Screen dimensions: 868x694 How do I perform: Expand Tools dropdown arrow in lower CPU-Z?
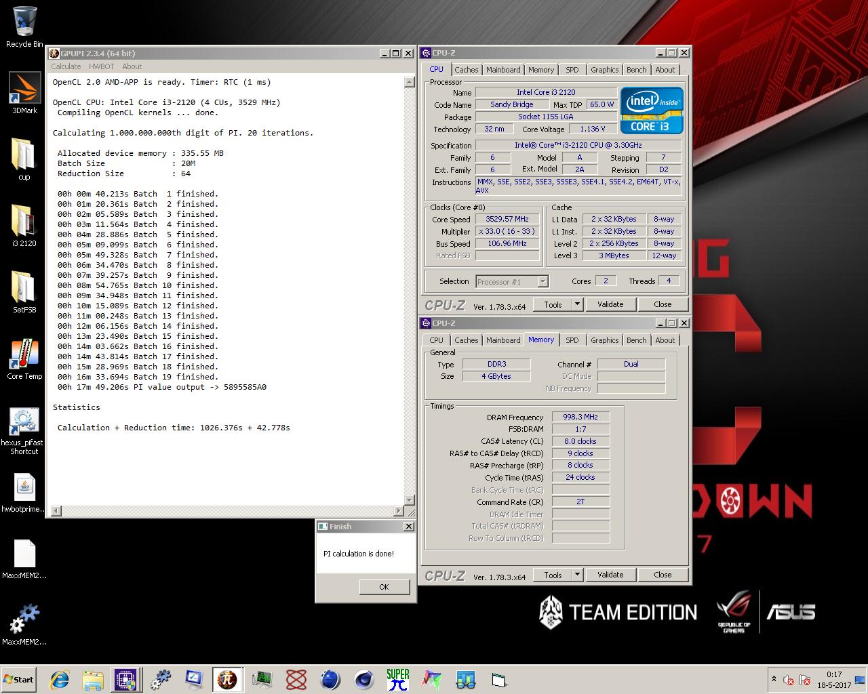pyautogui.click(x=578, y=575)
